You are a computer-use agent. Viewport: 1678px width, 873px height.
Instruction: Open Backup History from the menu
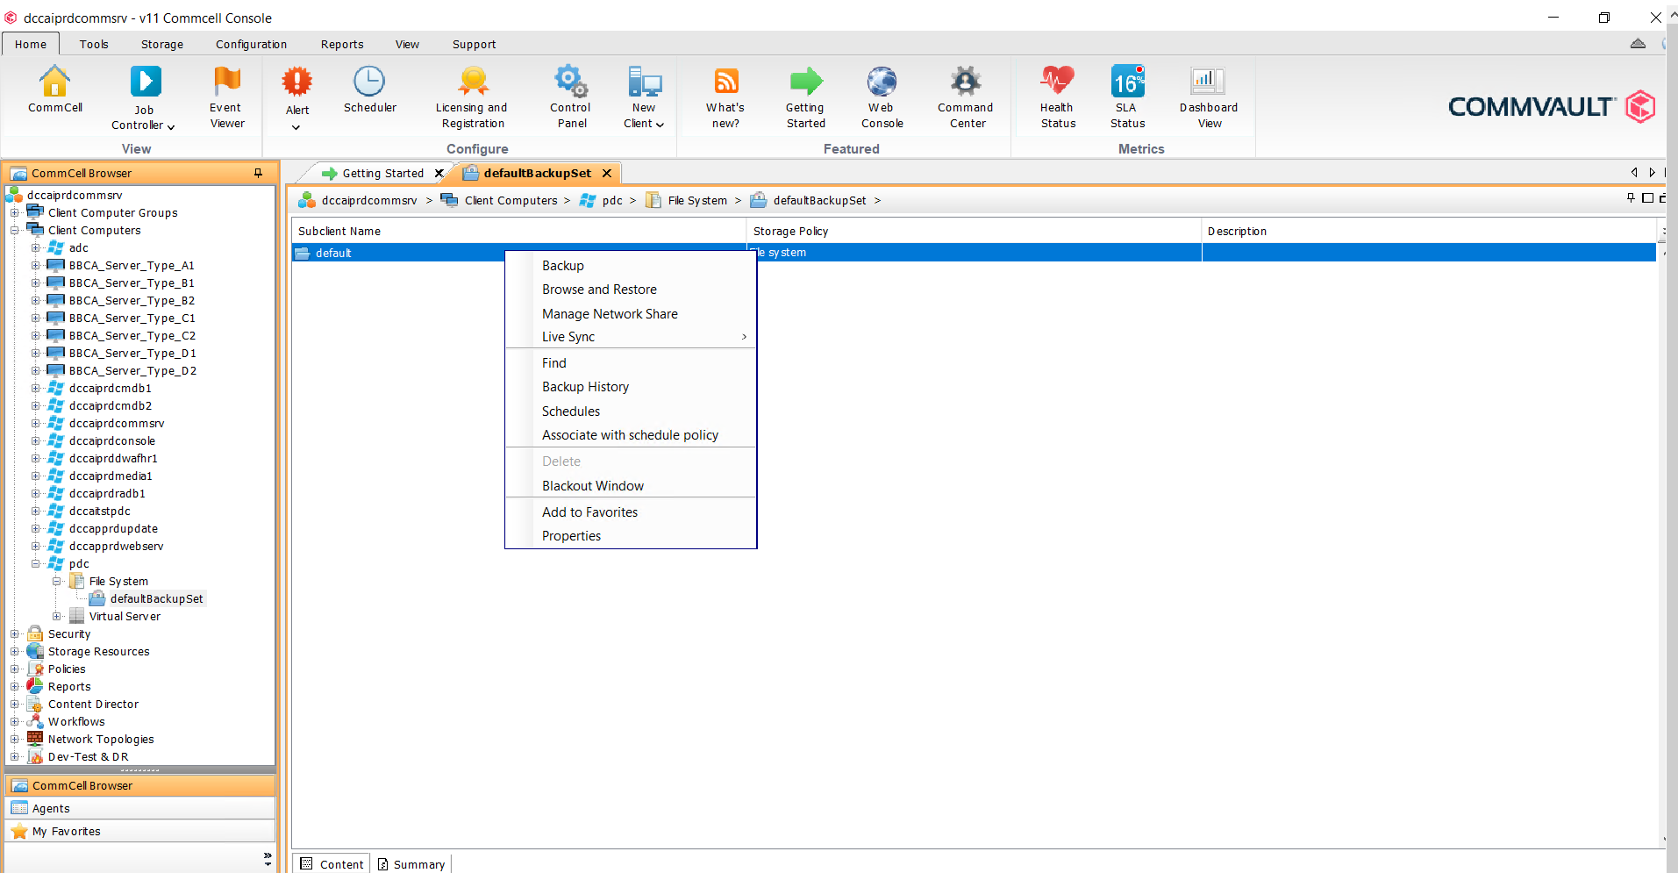pos(631,387)
